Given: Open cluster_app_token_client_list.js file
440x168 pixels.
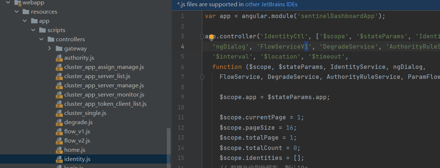Looking at the screenshot, I should point(105,104).
